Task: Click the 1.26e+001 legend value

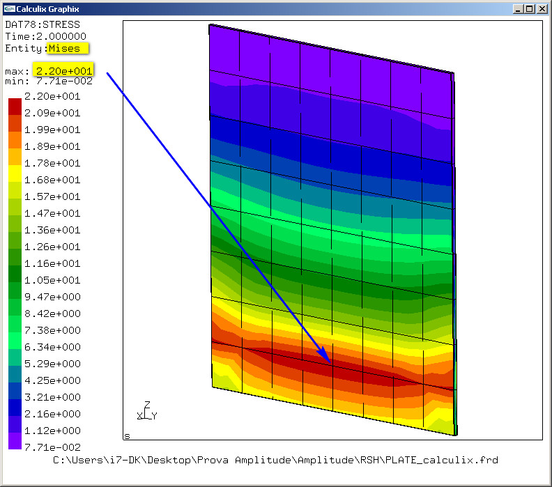Action: [52, 247]
